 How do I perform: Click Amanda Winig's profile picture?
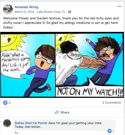point(8,9)
